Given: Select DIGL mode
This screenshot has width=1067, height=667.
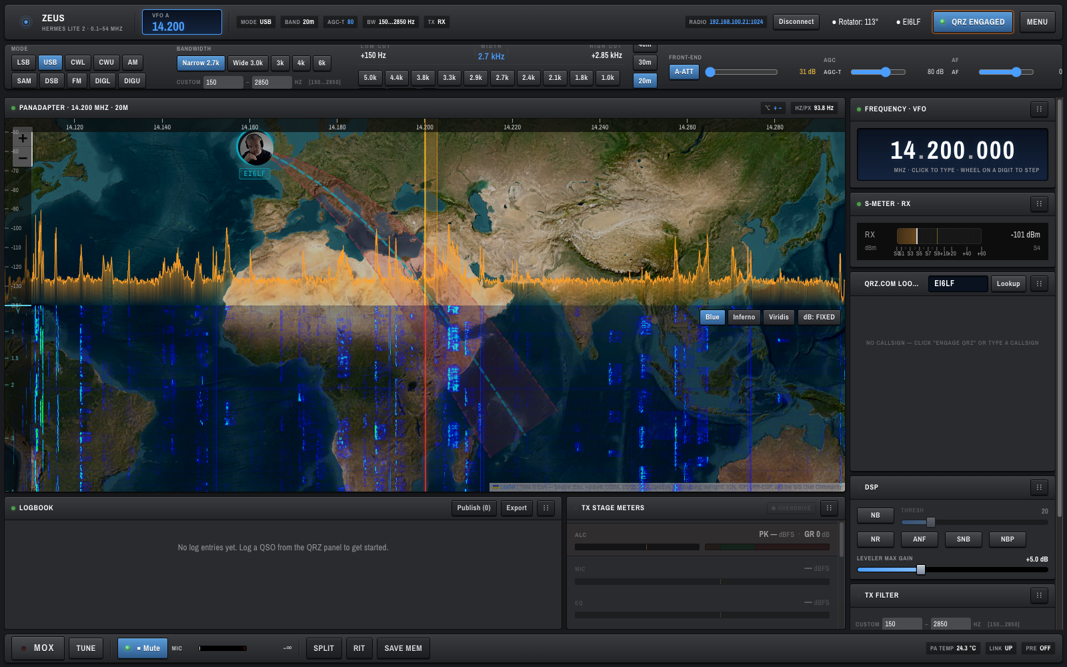Looking at the screenshot, I should [x=103, y=81].
